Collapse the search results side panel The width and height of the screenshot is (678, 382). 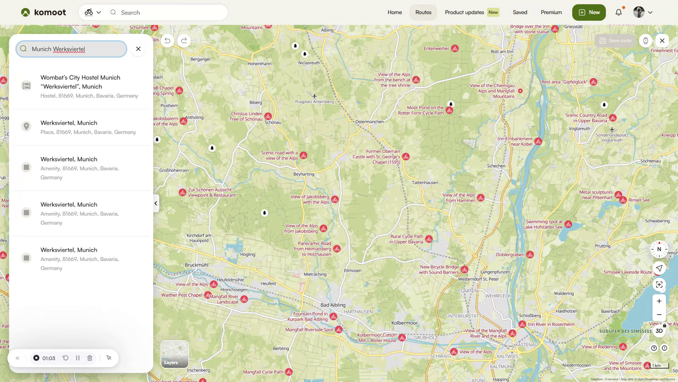click(x=155, y=203)
